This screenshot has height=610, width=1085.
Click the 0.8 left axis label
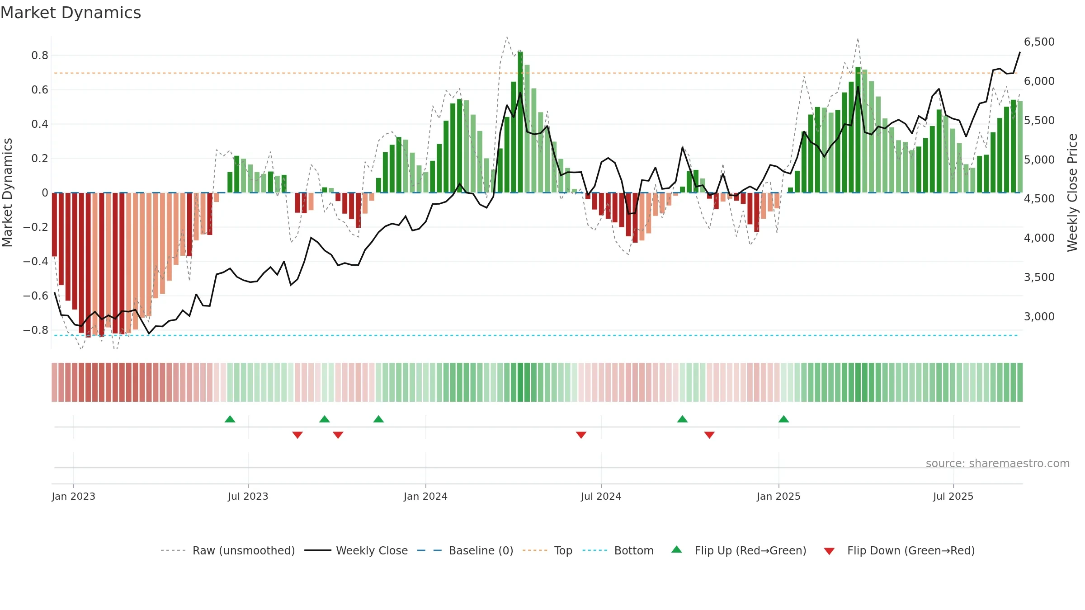[x=40, y=56]
